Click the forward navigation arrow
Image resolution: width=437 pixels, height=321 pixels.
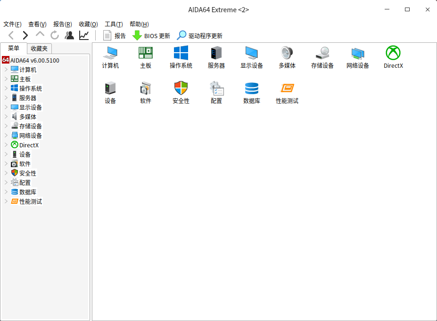[x=25, y=35]
